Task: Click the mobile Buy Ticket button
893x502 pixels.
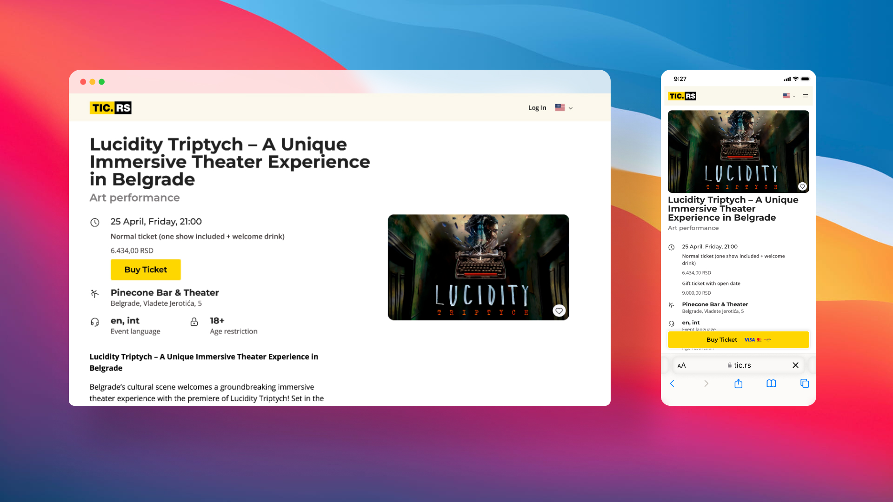Action: click(x=739, y=340)
